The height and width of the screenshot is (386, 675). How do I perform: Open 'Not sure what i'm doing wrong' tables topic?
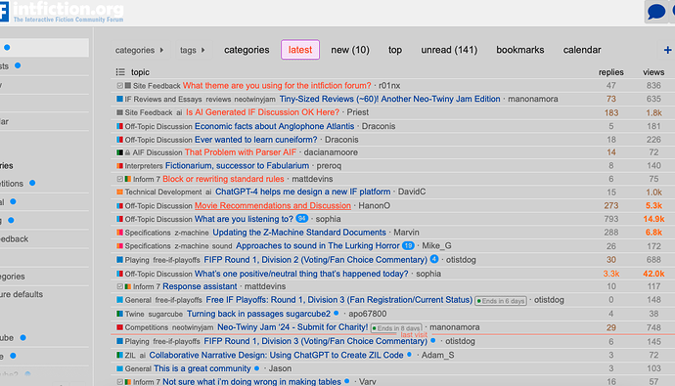(x=251, y=381)
